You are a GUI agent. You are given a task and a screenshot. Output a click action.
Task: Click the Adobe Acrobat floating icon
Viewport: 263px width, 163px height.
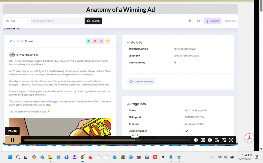tap(249, 138)
